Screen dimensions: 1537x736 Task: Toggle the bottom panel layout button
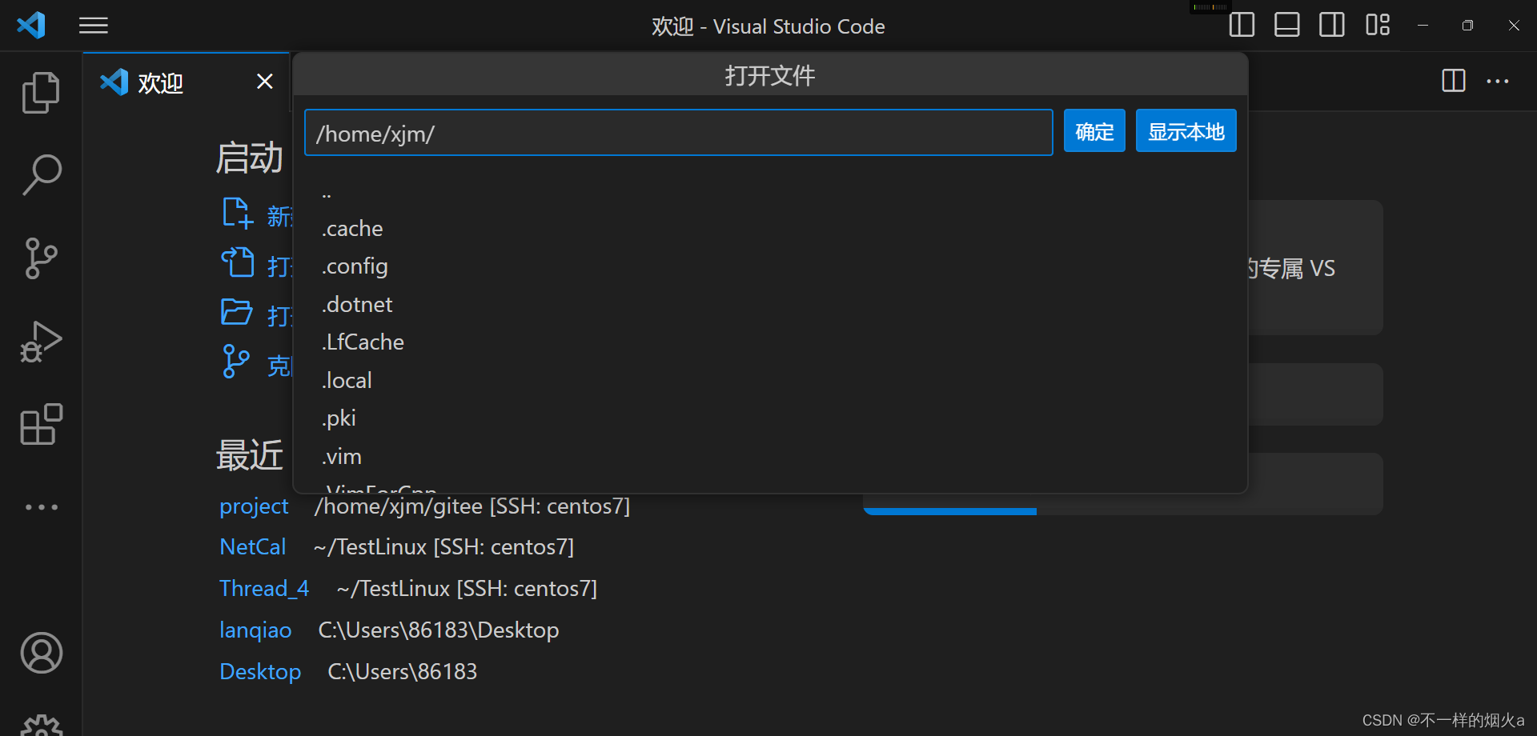coord(1286,26)
